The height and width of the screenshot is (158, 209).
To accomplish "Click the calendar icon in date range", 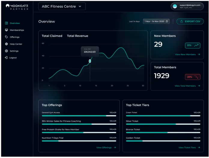I will click(167, 21).
